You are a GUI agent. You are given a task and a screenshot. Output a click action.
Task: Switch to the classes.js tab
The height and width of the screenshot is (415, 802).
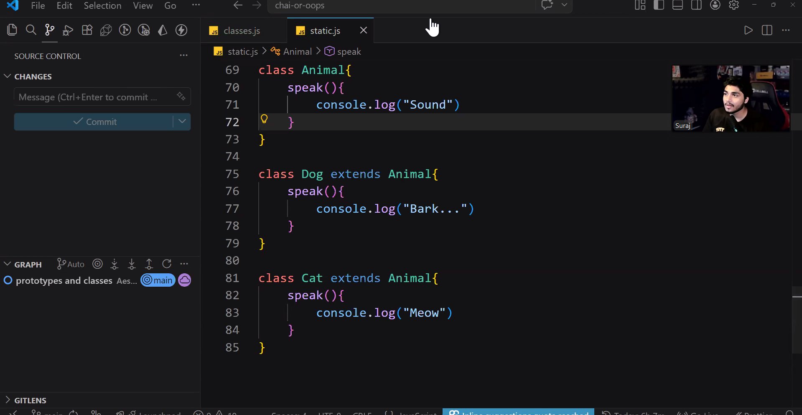(x=242, y=31)
